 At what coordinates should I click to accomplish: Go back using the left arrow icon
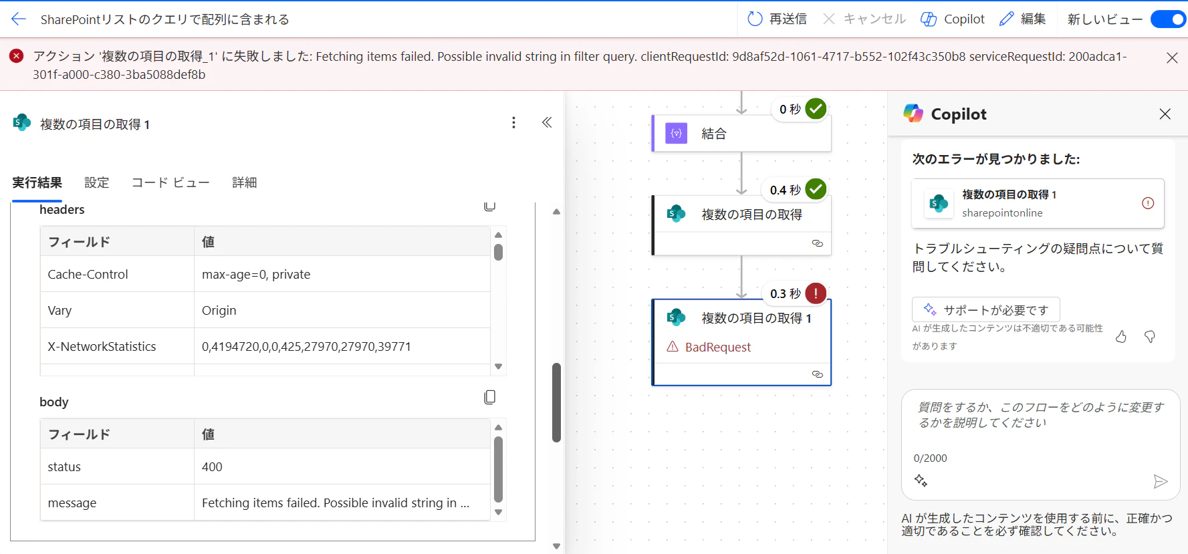click(19, 19)
